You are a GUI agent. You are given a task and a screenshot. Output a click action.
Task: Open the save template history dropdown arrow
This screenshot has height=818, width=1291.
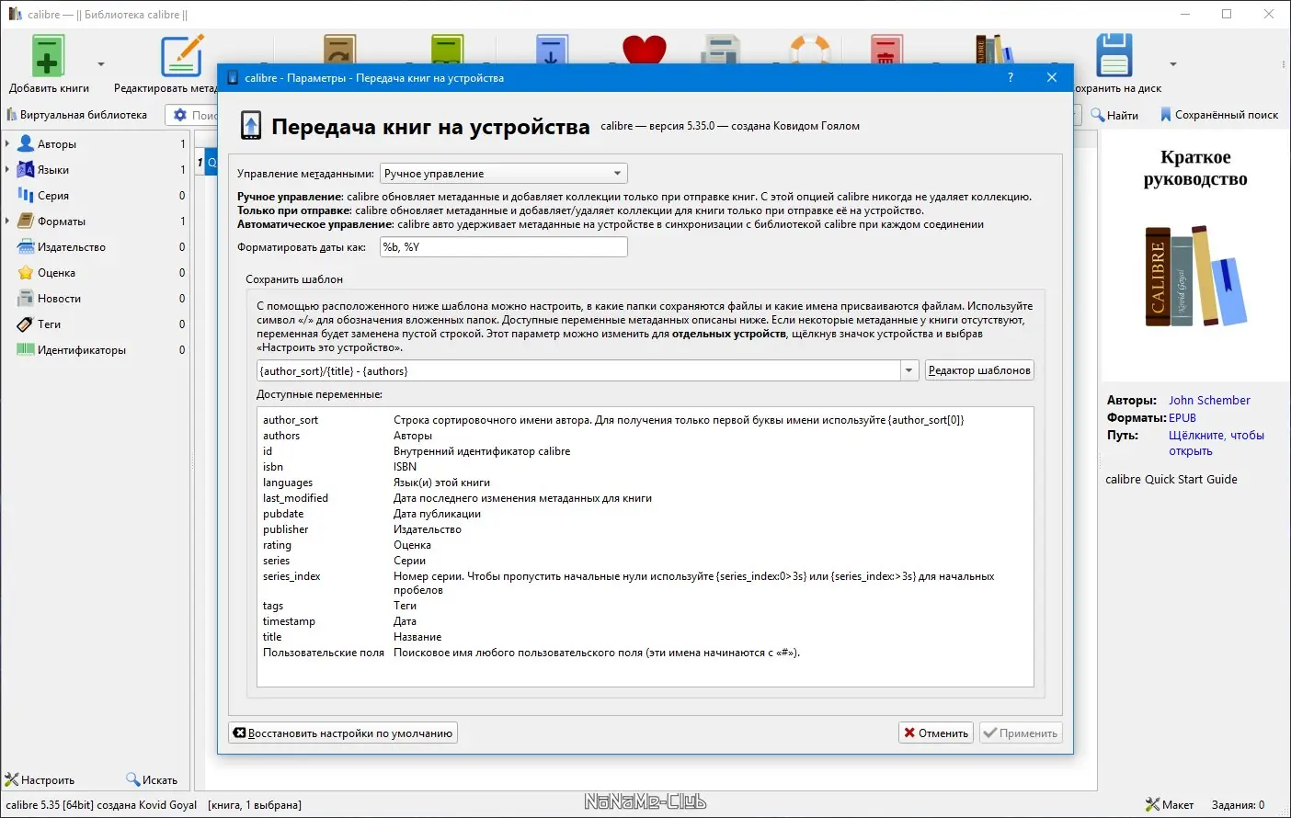tap(908, 370)
